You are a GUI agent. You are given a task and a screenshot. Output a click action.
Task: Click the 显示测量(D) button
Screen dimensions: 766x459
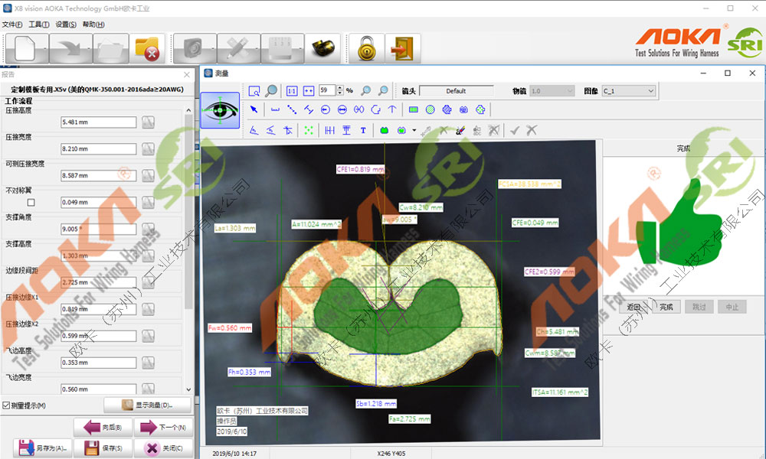pos(148,405)
